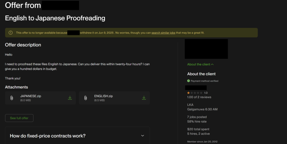287x144 pixels.
Task: Select the ENGLISH.zip file name
Action: click(103, 96)
